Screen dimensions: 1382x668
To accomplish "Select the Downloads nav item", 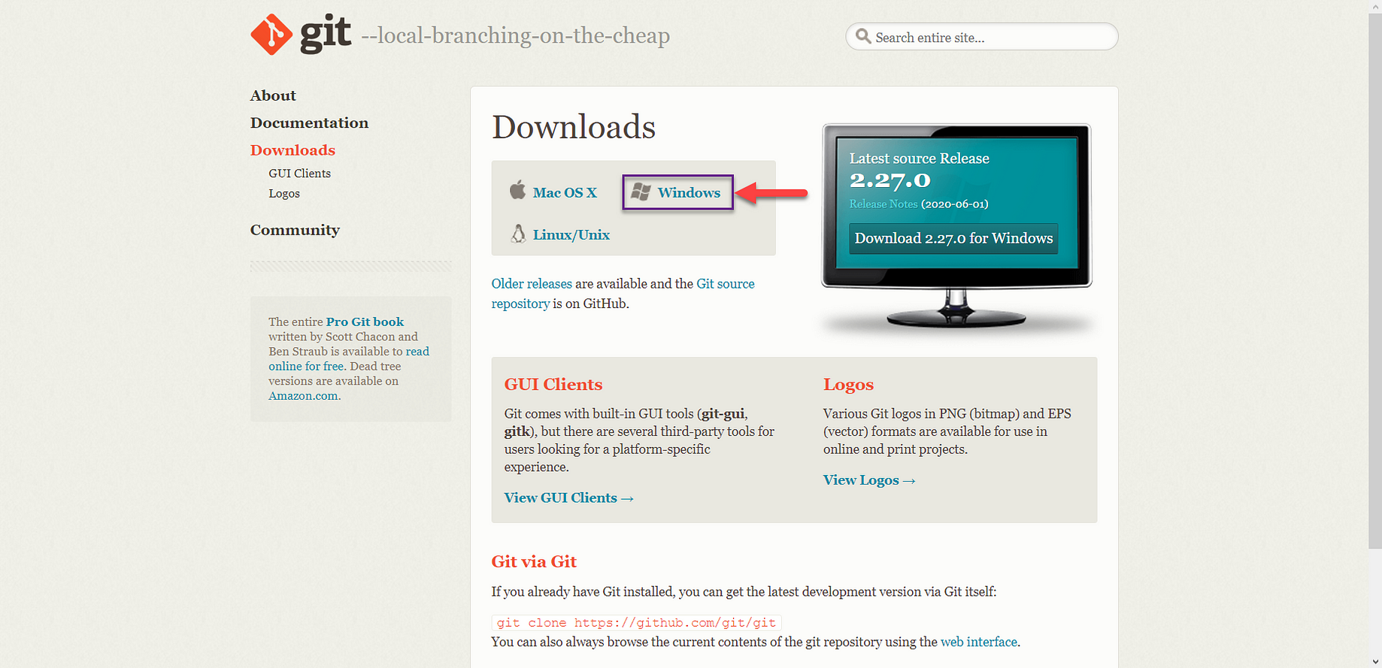I will [x=292, y=150].
